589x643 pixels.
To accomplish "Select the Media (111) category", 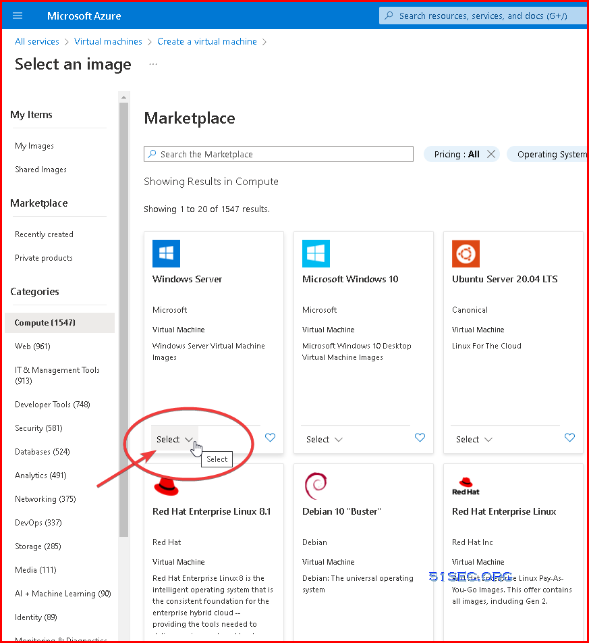I will click(x=36, y=570).
